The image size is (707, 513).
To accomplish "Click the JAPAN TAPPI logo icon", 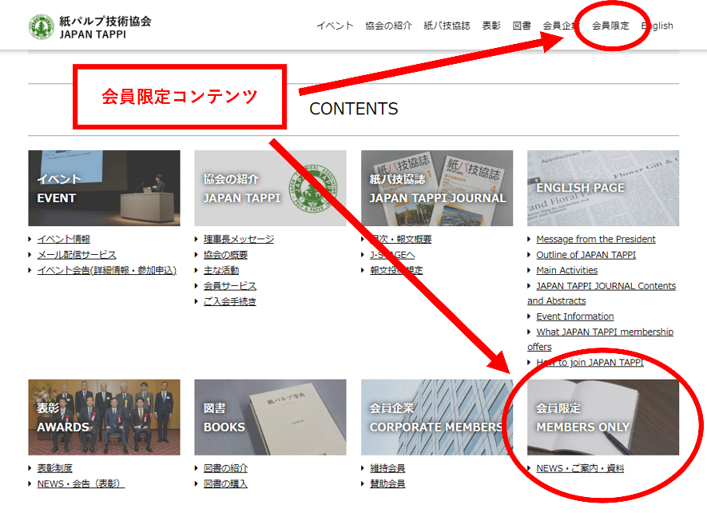I will 42,26.
